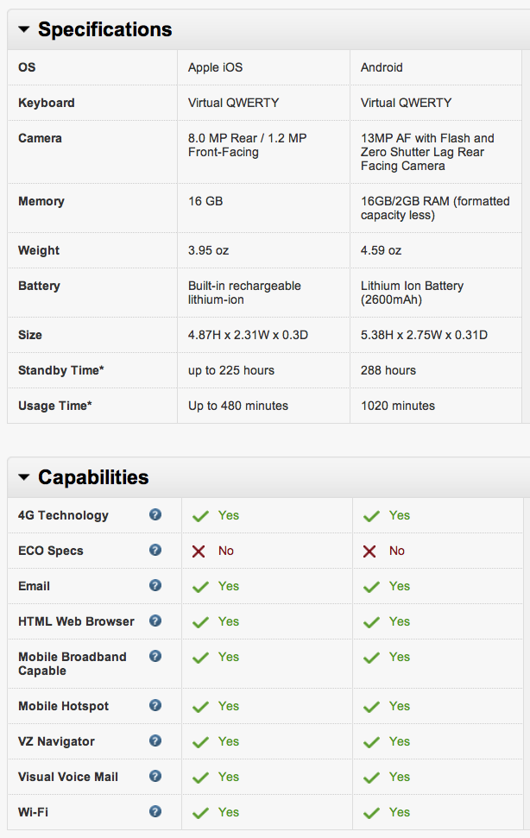Click Mobile Broadband Capable help icon
The image size is (530, 838).
click(155, 656)
